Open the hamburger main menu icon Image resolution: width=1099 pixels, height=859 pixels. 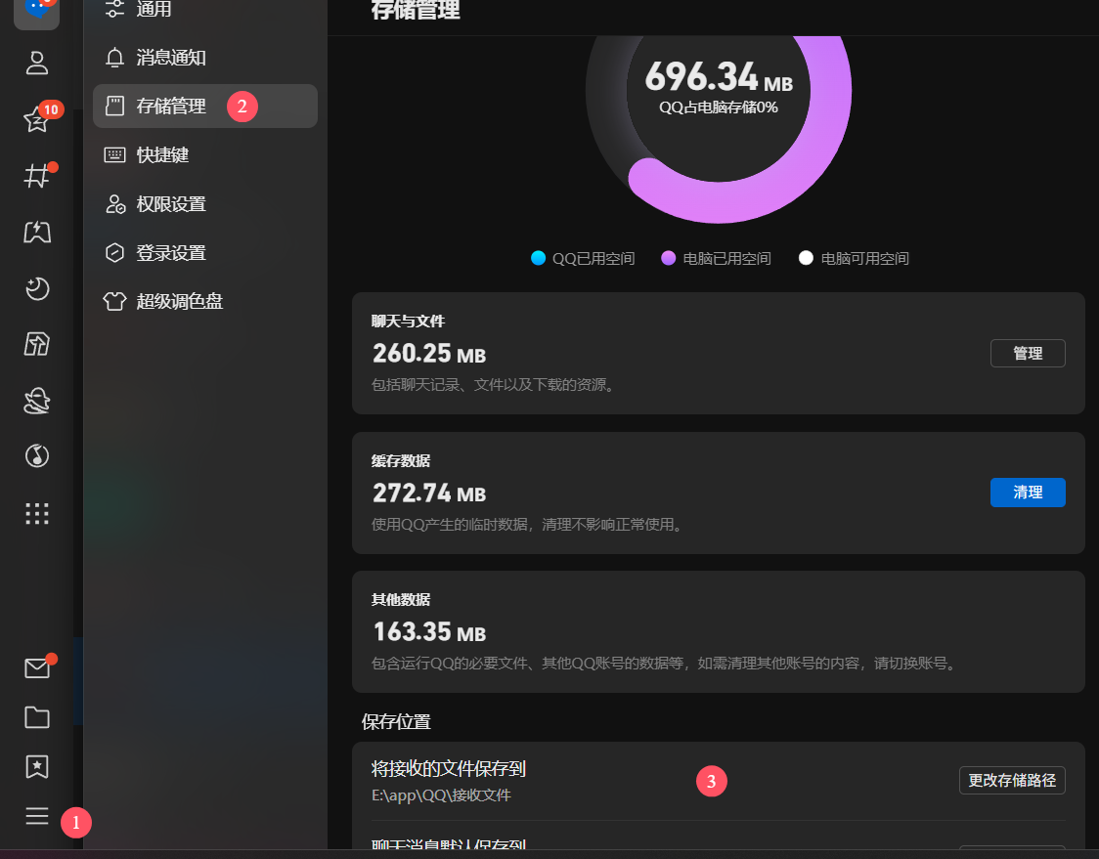coord(36,816)
